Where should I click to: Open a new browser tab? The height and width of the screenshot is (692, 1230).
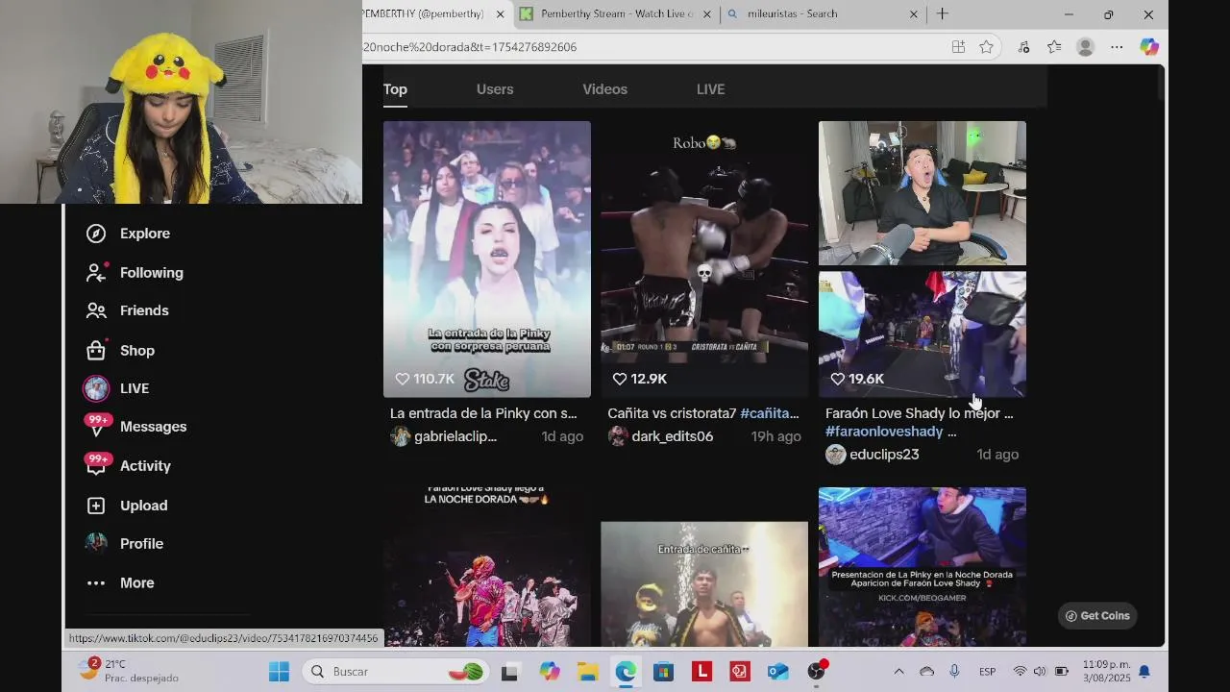943,14
